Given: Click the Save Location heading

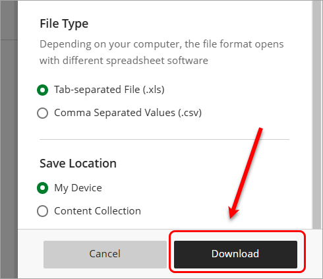Looking at the screenshot, I should (x=78, y=164).
